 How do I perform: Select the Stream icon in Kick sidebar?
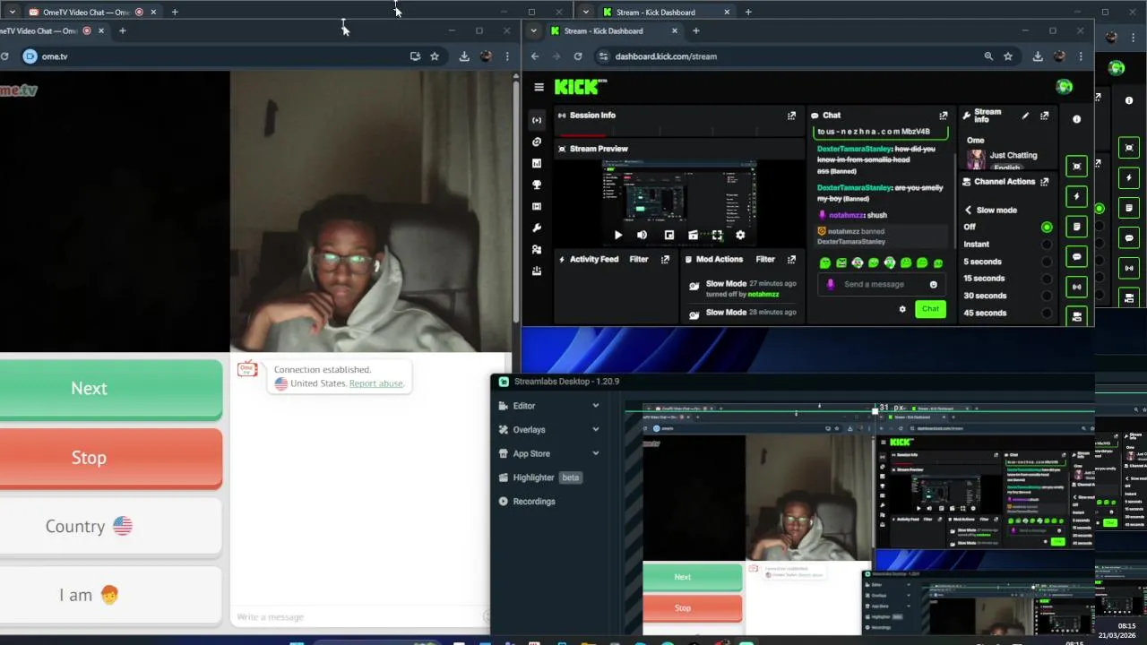[x=537, y=120]
